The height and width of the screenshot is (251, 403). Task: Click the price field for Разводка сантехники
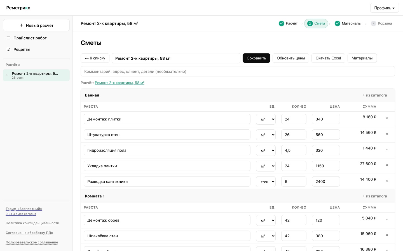click(326, 182)
